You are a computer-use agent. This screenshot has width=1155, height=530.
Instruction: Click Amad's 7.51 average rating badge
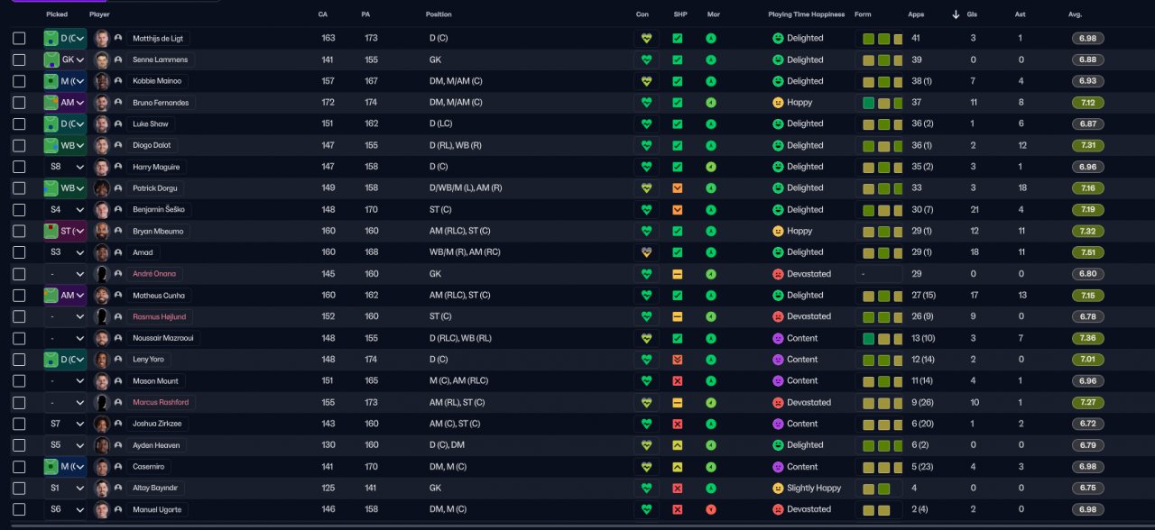pos(1087,252)
